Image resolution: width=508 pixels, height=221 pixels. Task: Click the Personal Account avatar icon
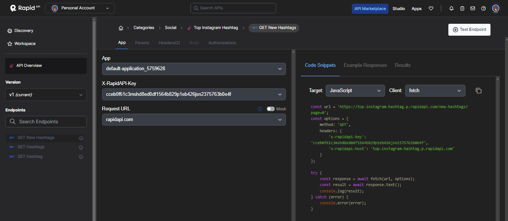[55, 8]
